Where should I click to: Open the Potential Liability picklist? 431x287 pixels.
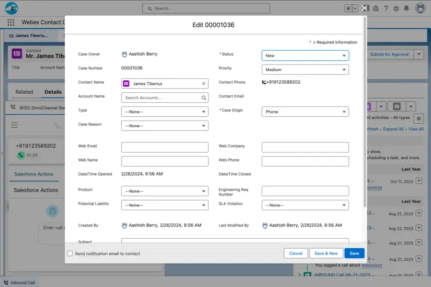tap(165, 205)
